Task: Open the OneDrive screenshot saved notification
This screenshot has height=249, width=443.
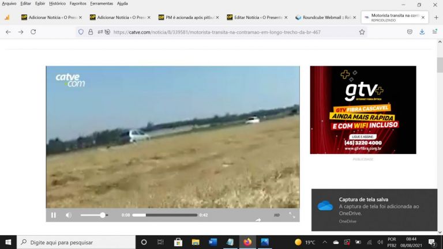Action: point(374,210)
